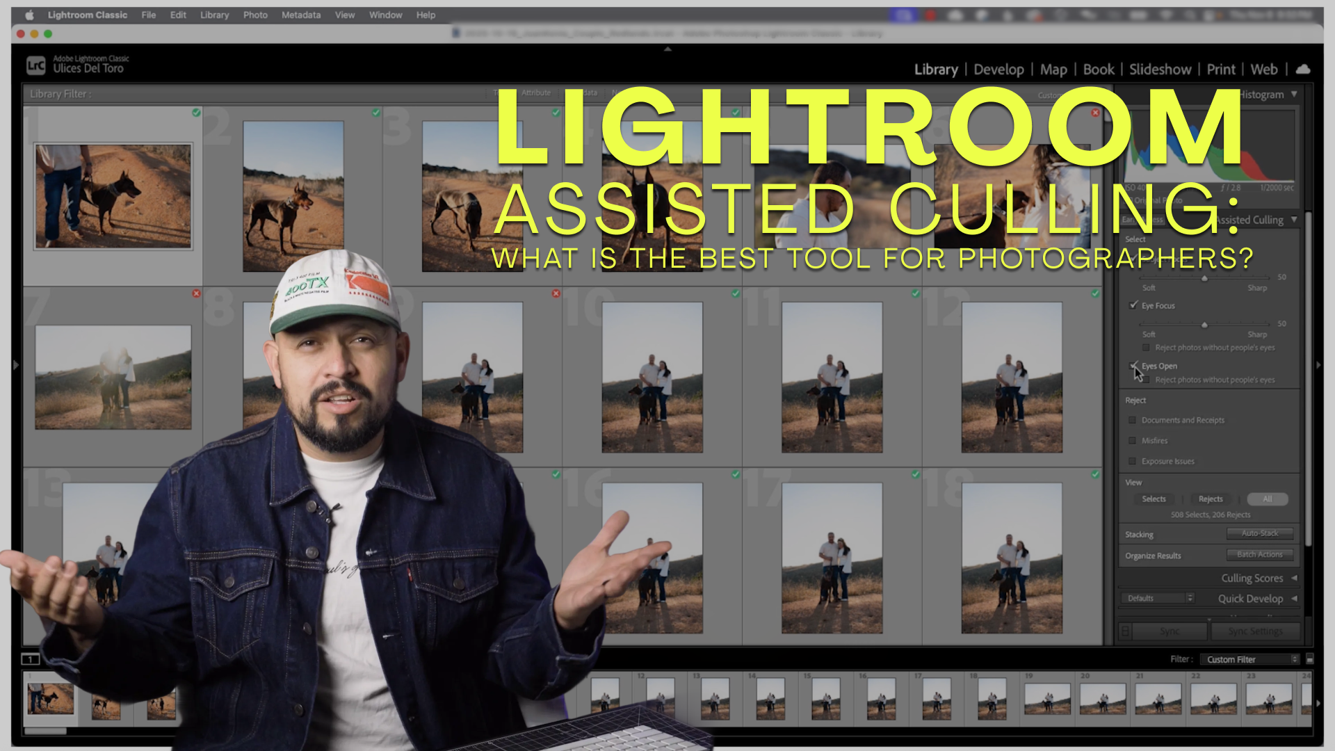Viewport: 1335px width, 751px height.
Task: Select photo 3 dog thumbnail in grid
Action: click(x=472, y=196)
